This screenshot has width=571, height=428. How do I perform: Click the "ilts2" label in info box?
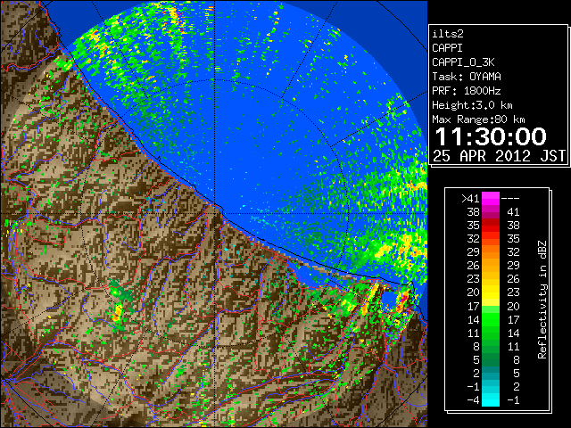click(x=448, y=34)
